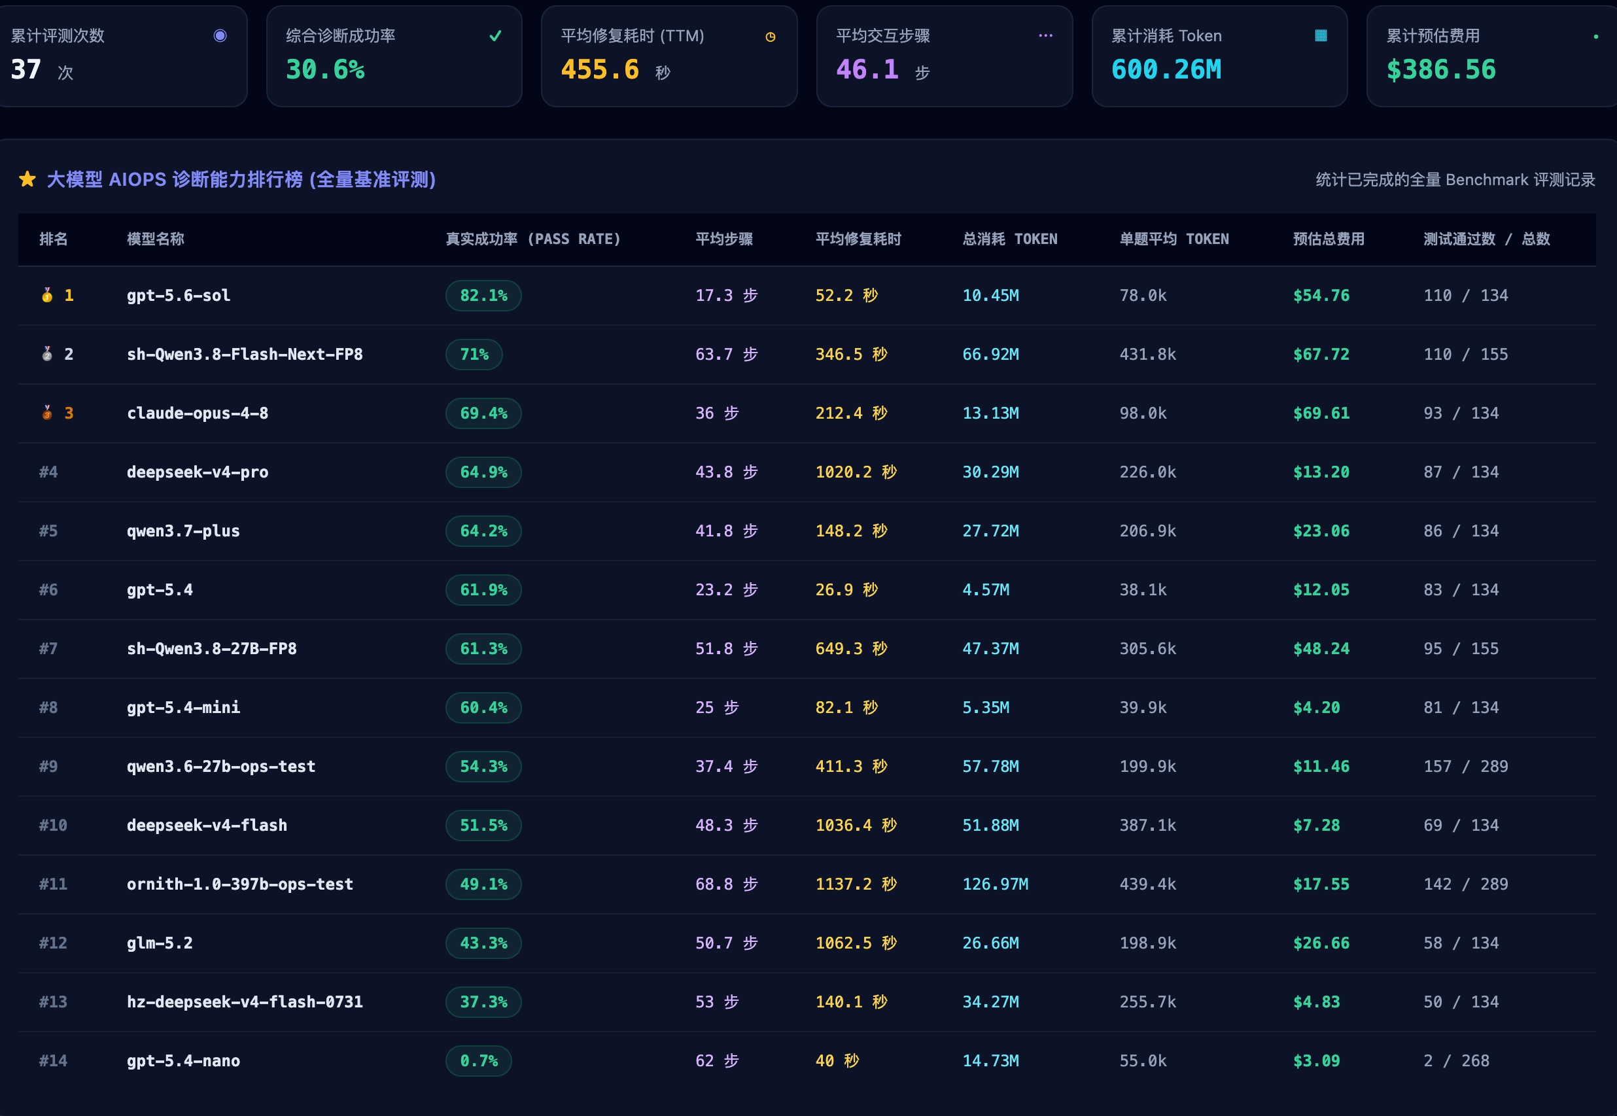This screenshot has height=1116, width=1617.
Task: Sort by the 模型名称 column header
Action: pos(156,239)
